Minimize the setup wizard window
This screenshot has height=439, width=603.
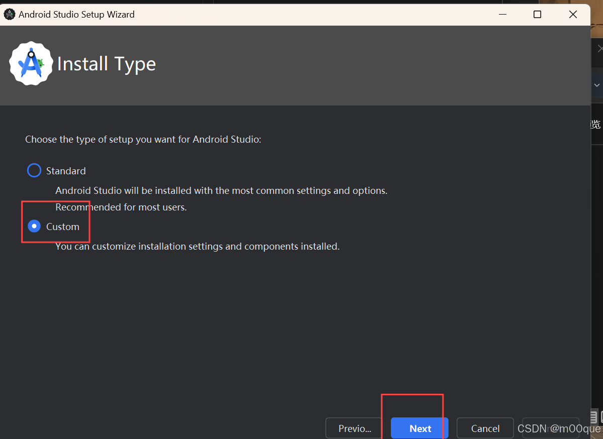click(x=502, y=14)
